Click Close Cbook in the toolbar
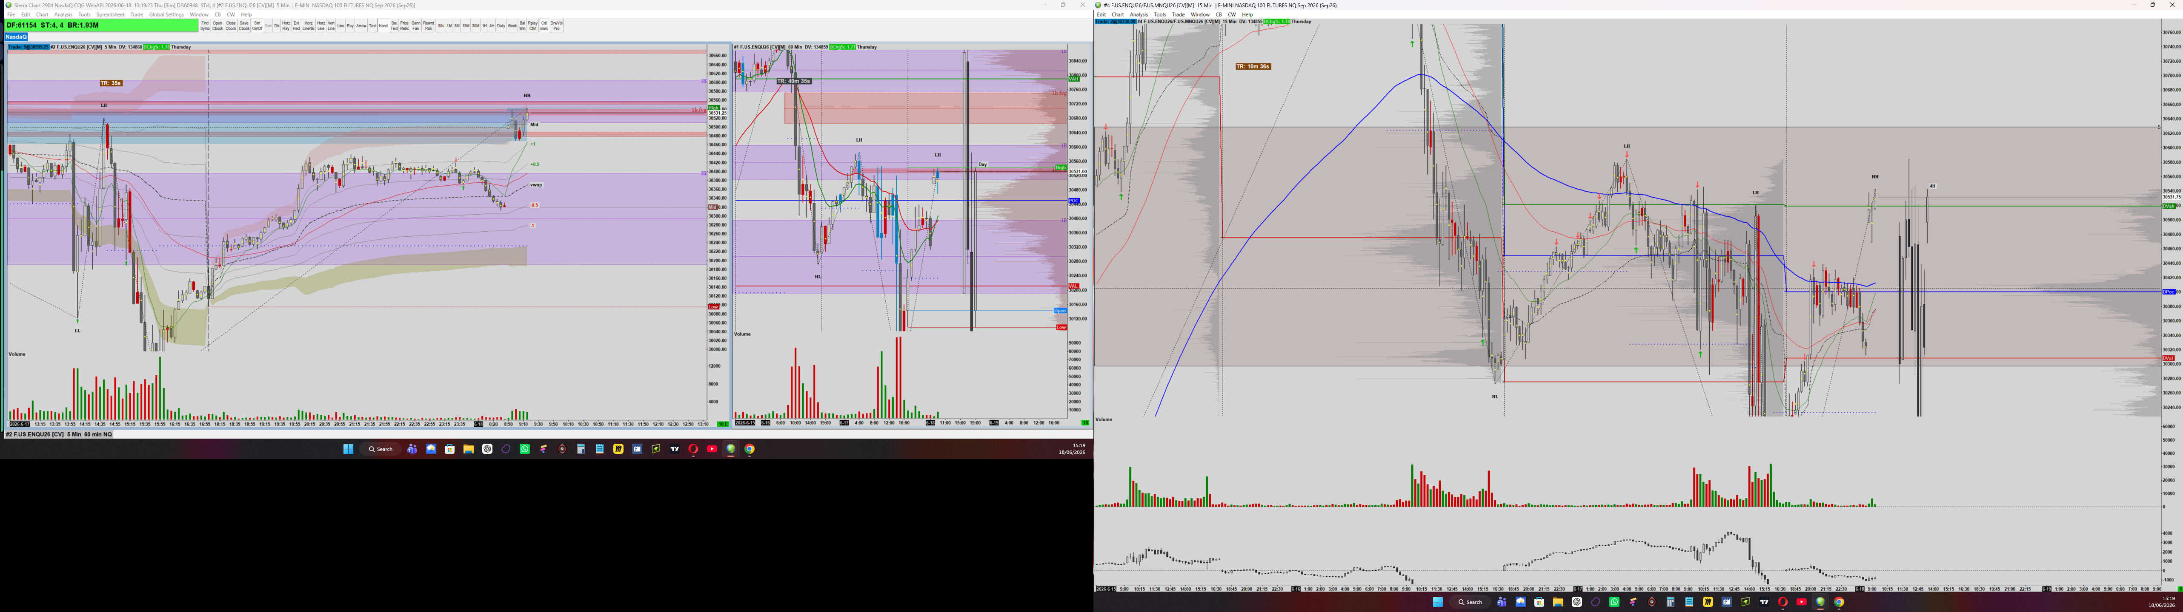Viewport: 2183px width, 612px height. click(232, 26)
